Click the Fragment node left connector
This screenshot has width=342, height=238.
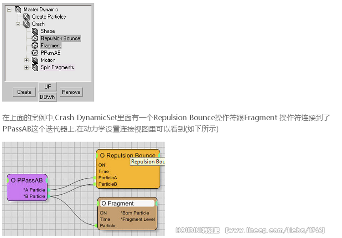tap(98, 203)
